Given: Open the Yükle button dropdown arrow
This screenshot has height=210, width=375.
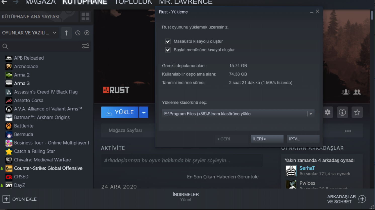Looking at the screenshot, I should (x=144, y=112).
